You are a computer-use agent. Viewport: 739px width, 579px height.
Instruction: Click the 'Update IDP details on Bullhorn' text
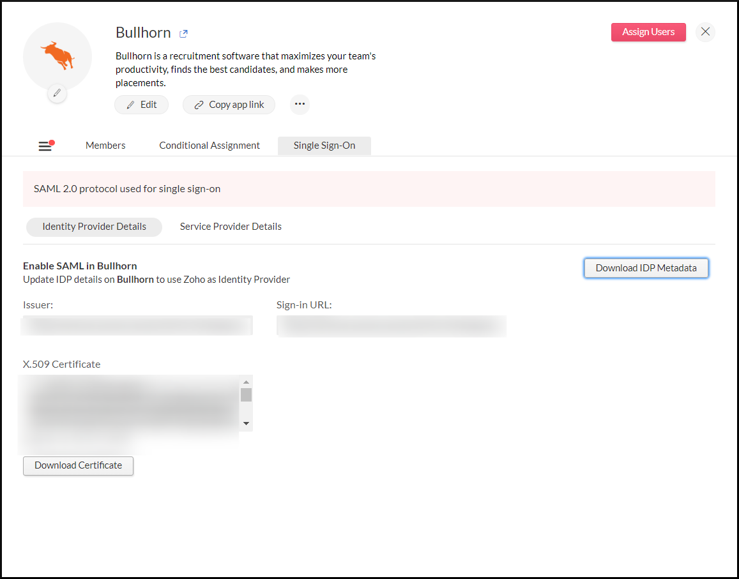pyautogui.click(x=156, y=280)
